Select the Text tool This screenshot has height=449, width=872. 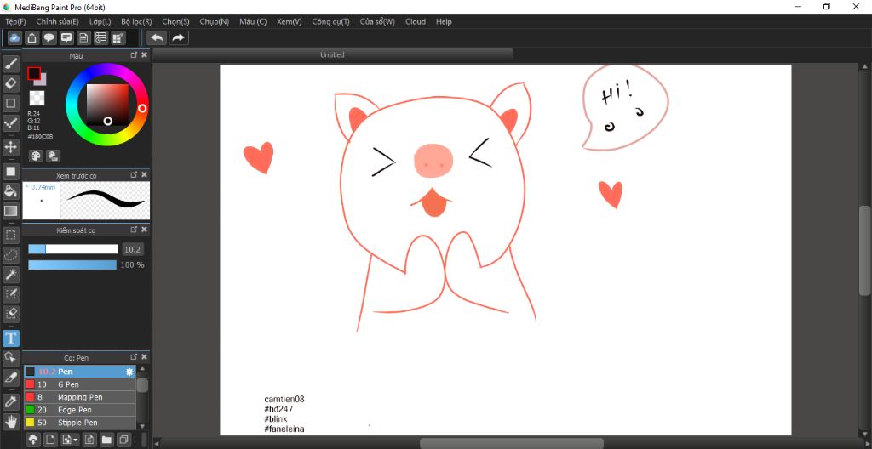10,338
